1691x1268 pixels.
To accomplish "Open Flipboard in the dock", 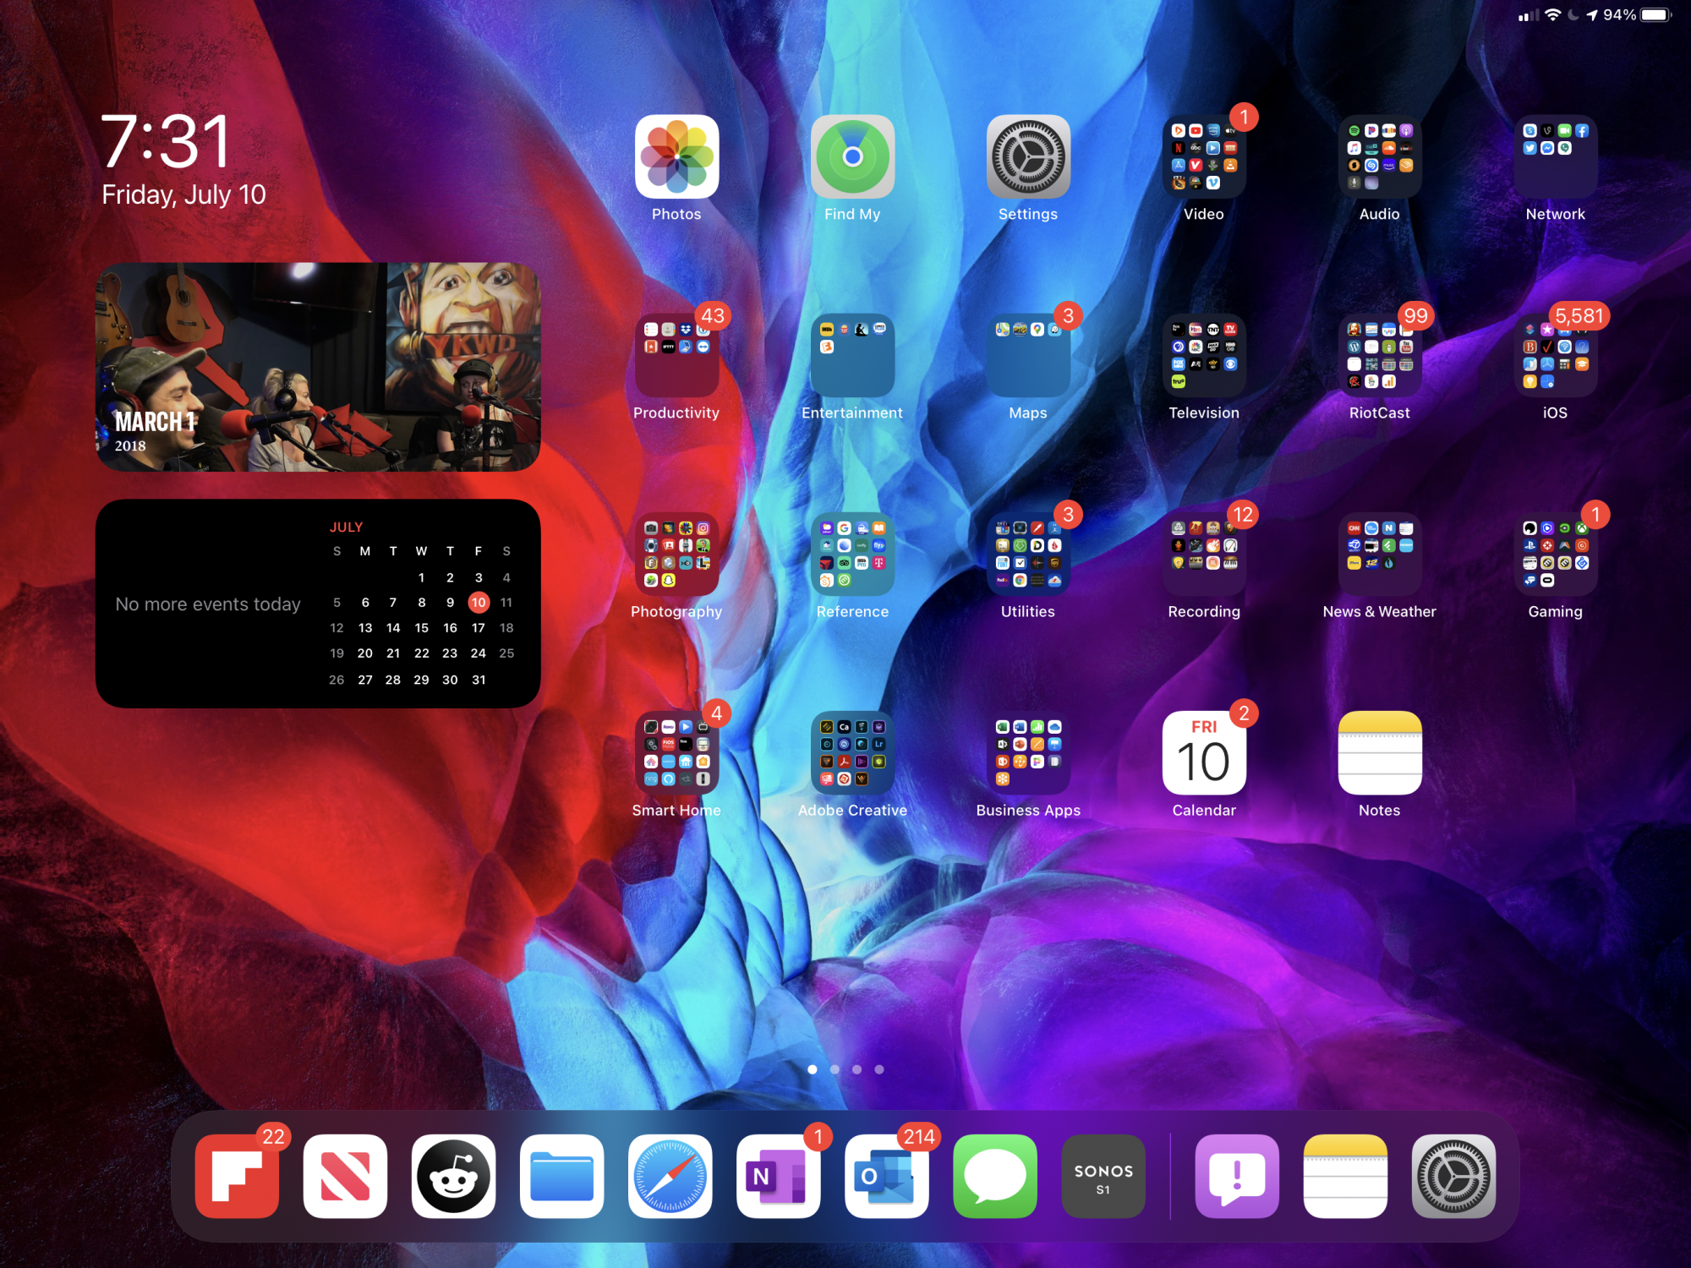I will point(237,1176).
